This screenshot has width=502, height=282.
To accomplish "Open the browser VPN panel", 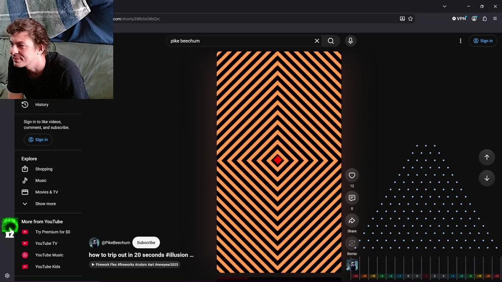I will pos(459,18).
